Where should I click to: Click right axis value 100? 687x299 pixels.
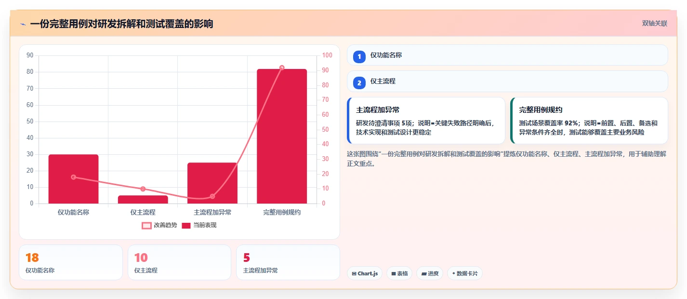(327, 55)
